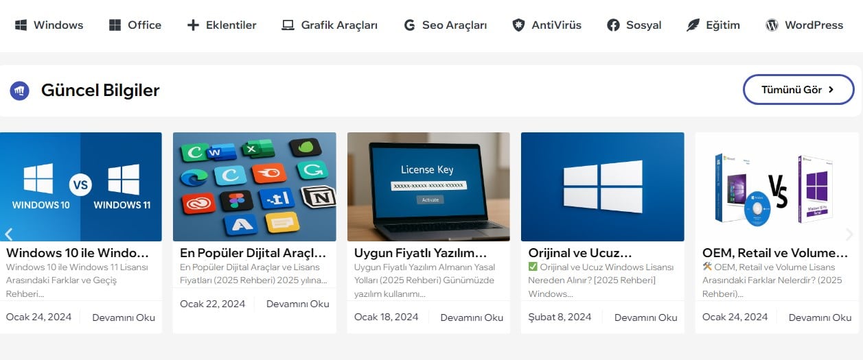Click Devamını Oku on the Windows 10 card
Image resolution: width=863 pixels, height=360 pixels.
(124, 317)
